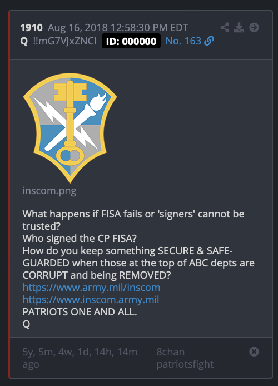Open the https://www.inscom.army.mil link
278x386 pixels.
coord(91,300)
